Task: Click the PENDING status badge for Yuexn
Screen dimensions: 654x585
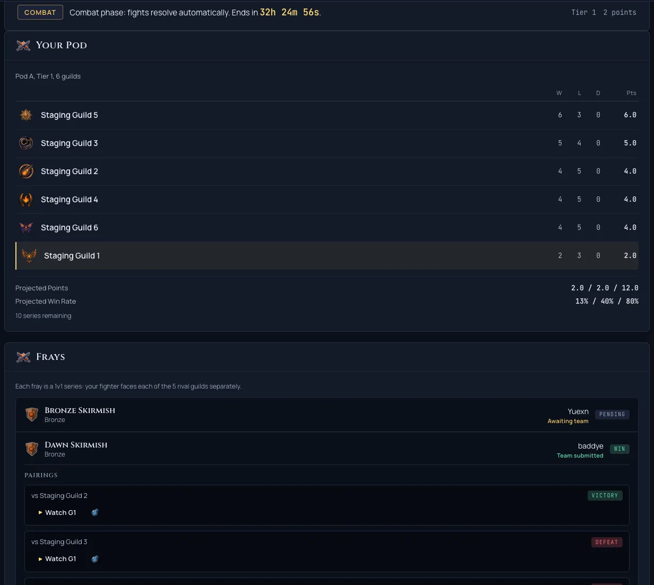Action: pos(612,414)
